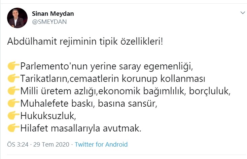
Task: Click the ÖS 3:24 tweet time
Action: tap(17, 145)
